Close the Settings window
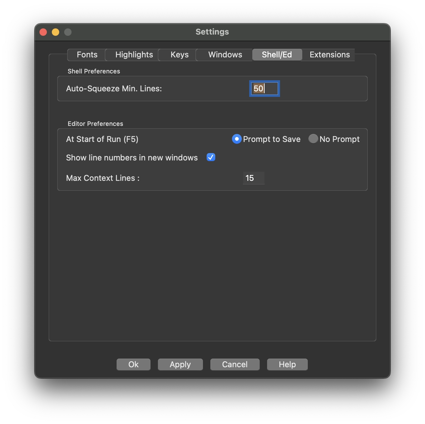This screenshot has height=424, width=425. [x=43, y=32]
